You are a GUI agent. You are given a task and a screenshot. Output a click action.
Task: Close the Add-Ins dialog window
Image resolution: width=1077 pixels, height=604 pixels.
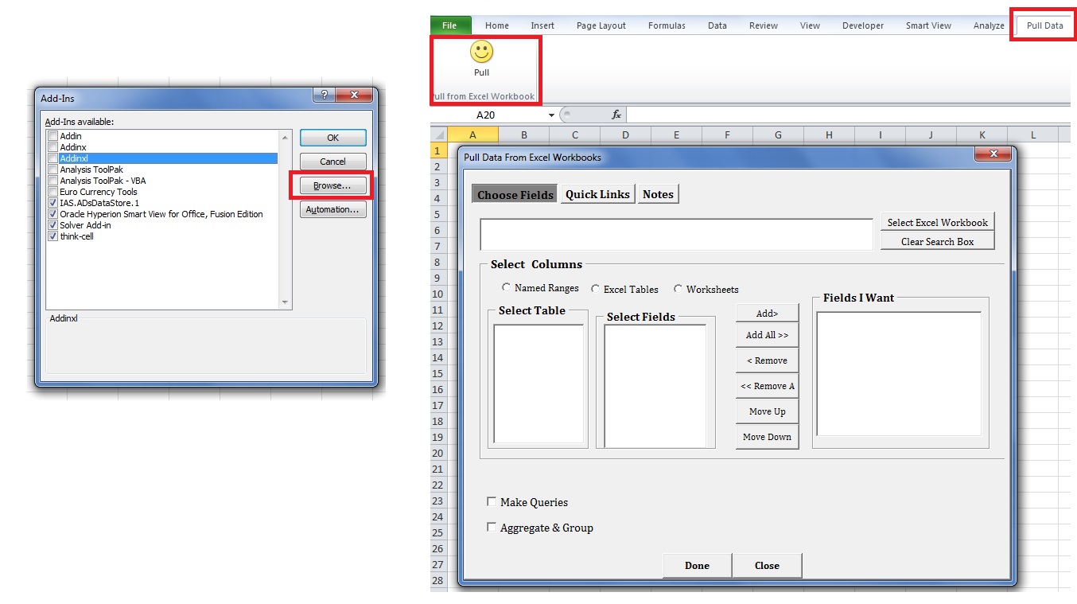tap(353, 95)
